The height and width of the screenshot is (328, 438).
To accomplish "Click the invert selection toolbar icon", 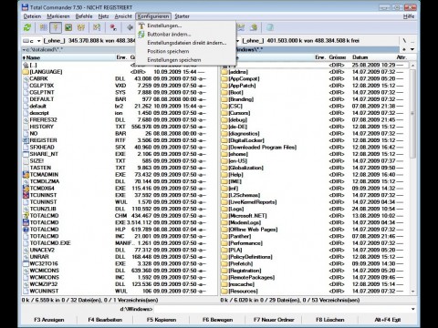I will (x=97, y=27).
